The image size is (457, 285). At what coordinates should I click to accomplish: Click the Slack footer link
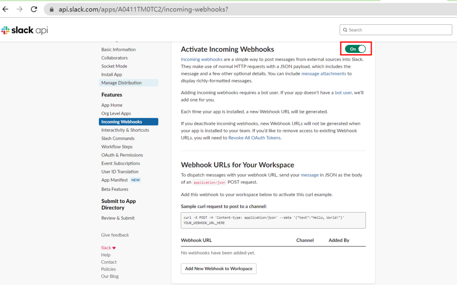[x=106, y=247]
